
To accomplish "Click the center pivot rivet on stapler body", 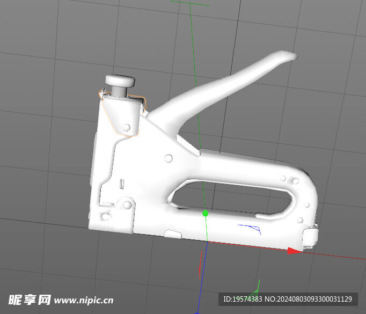I will coord(169,158).
